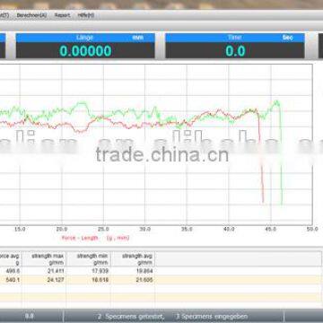Screen dimensions: 323x323
Task: Click the 45.0 x-axis tick label
Action: click(x=271, y=229)
